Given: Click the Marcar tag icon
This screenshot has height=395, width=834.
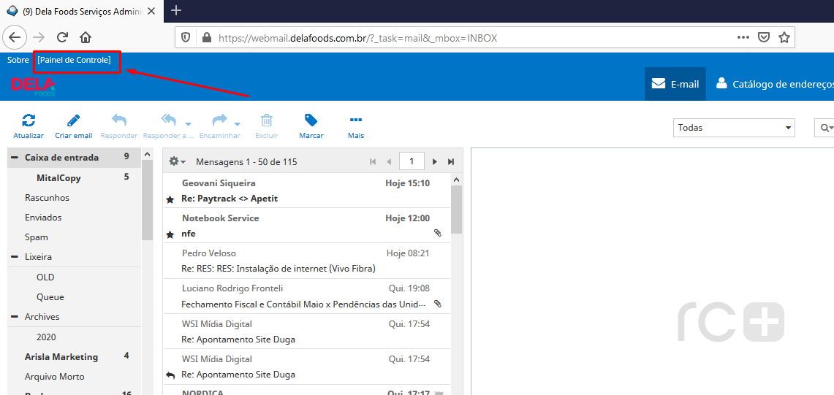Looking at the screenshot, I should [311, 121].
